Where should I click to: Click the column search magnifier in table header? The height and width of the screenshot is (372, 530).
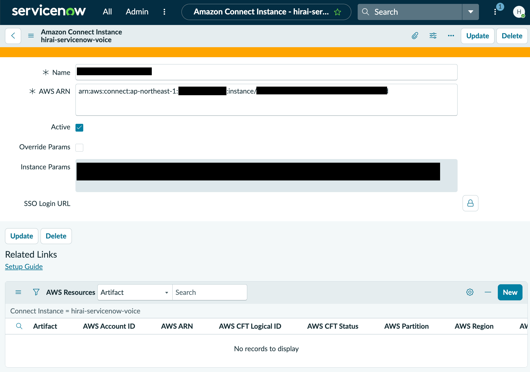point(19,326)
